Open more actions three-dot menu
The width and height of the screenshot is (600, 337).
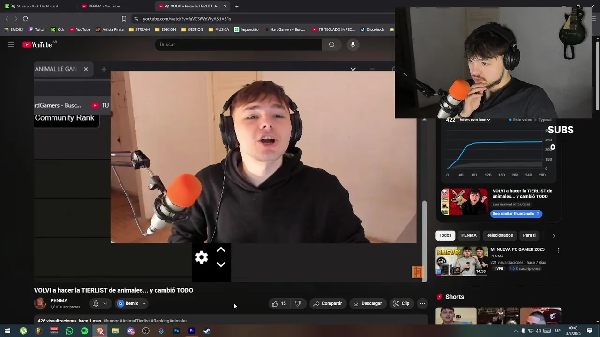[x=422, y=303]
